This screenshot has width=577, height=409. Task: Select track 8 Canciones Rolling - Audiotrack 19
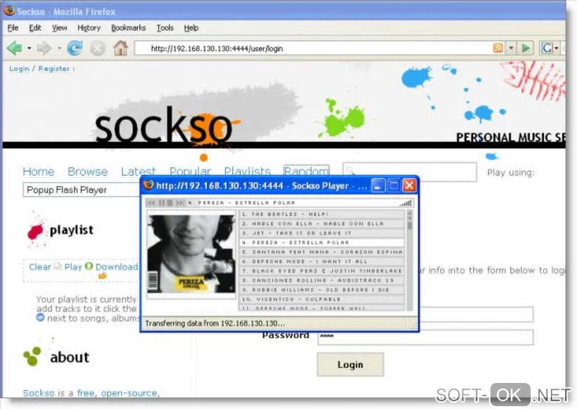322,281
